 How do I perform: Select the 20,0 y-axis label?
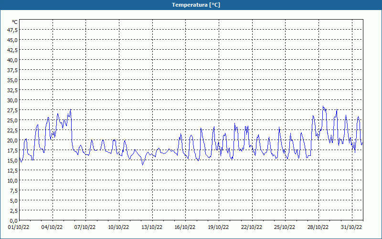13,141
